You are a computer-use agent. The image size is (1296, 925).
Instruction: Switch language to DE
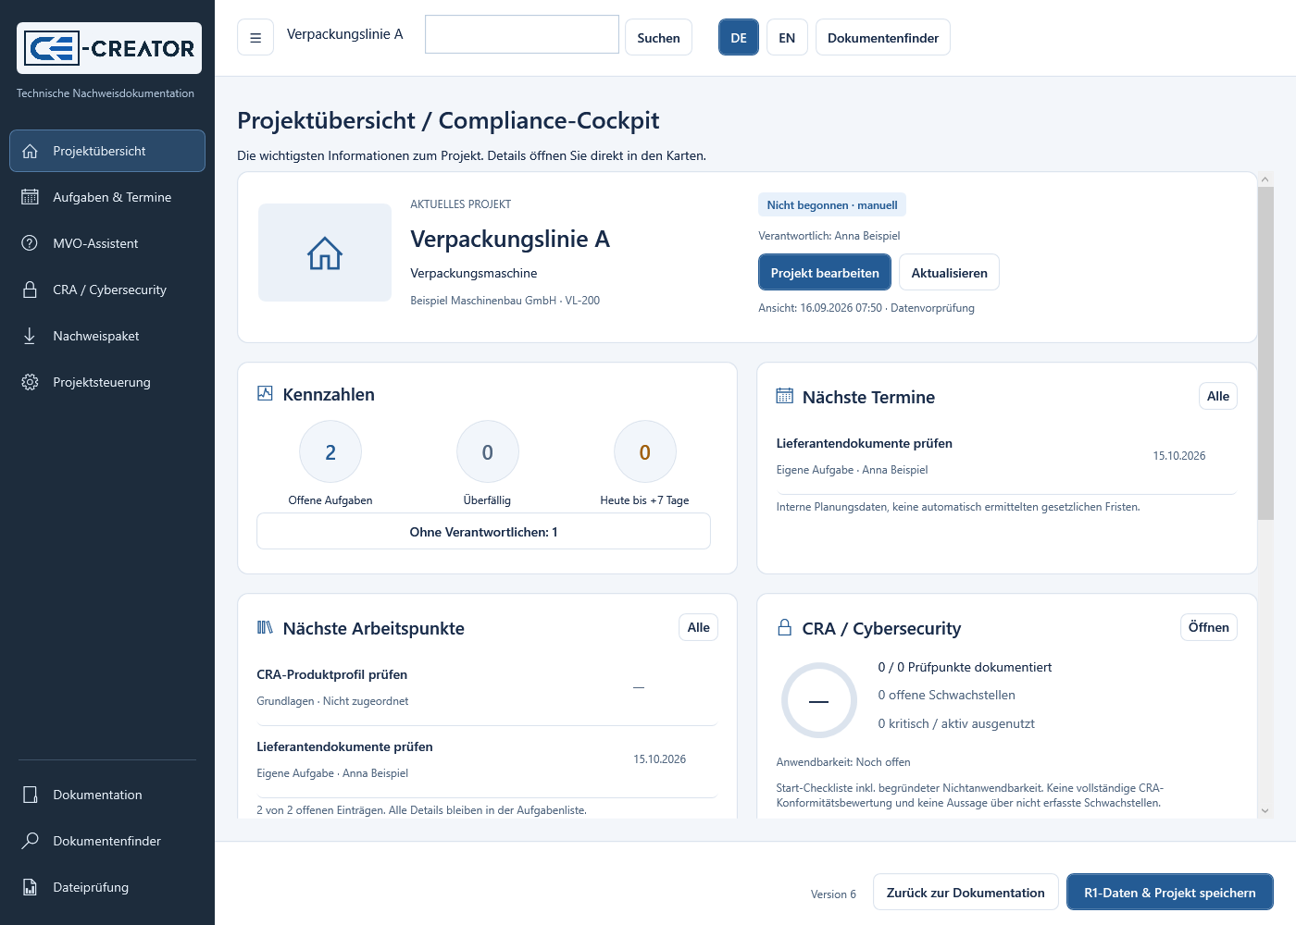pyautogui.click(x=739, y=38)
